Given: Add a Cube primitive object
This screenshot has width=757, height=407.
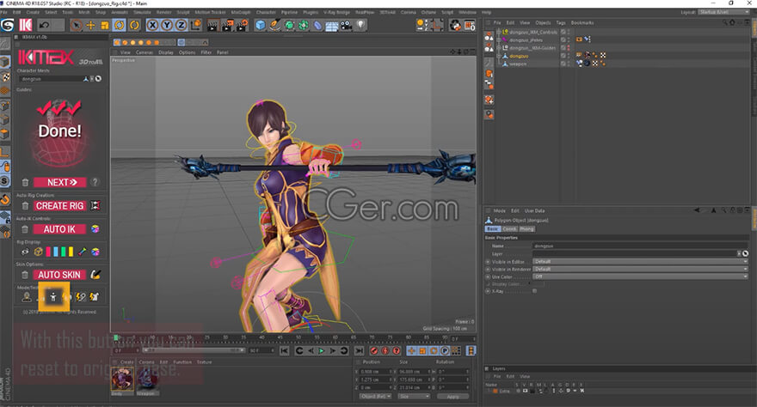Looking at the screenshot, I should point(261,25).
